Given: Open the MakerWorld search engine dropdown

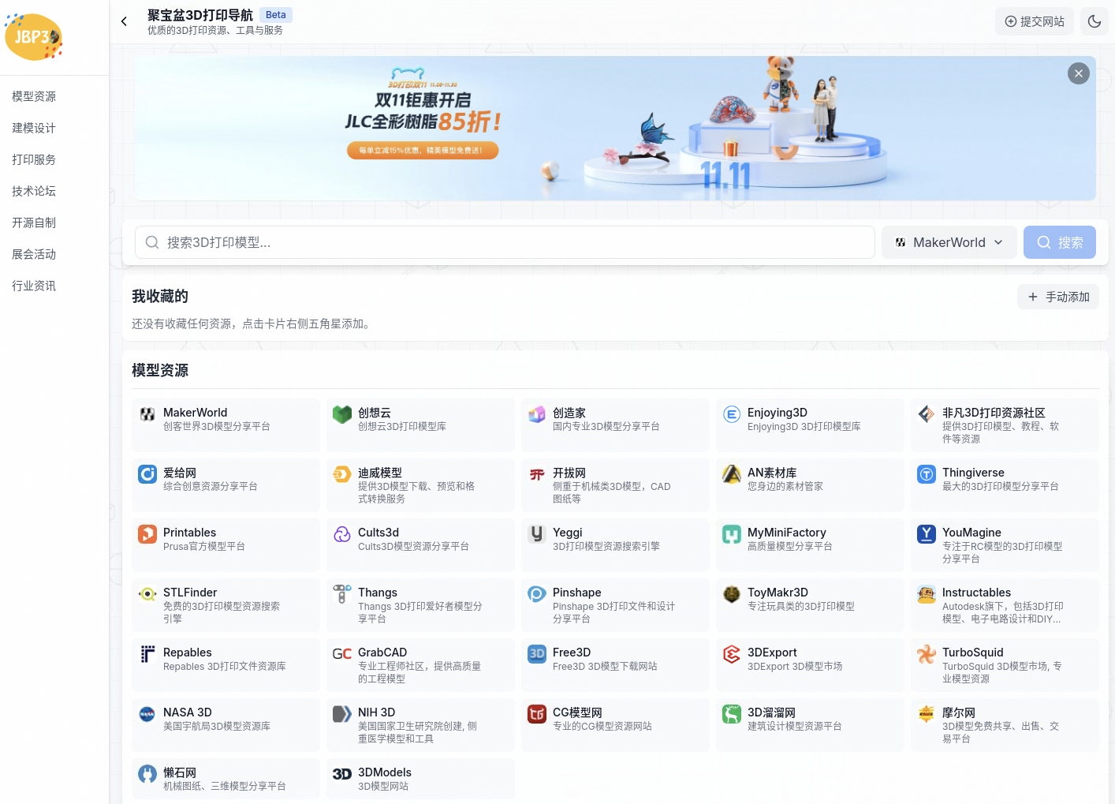Looking at the screenshot, I should 949,242.
